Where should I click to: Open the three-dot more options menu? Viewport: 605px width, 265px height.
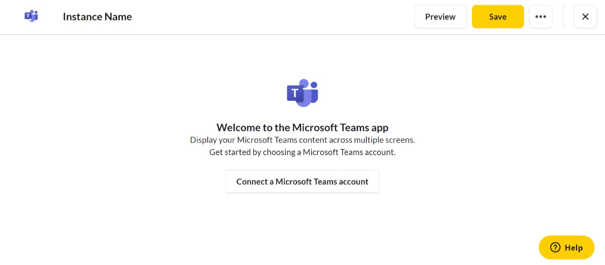click(540, 17)
